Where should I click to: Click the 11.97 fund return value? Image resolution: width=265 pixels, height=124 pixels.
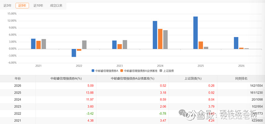click(x=90, y=100)
